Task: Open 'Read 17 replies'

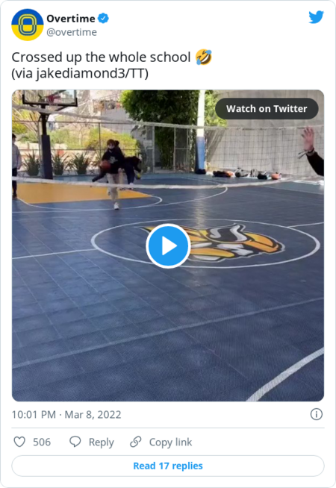Action: click(168, 466)
